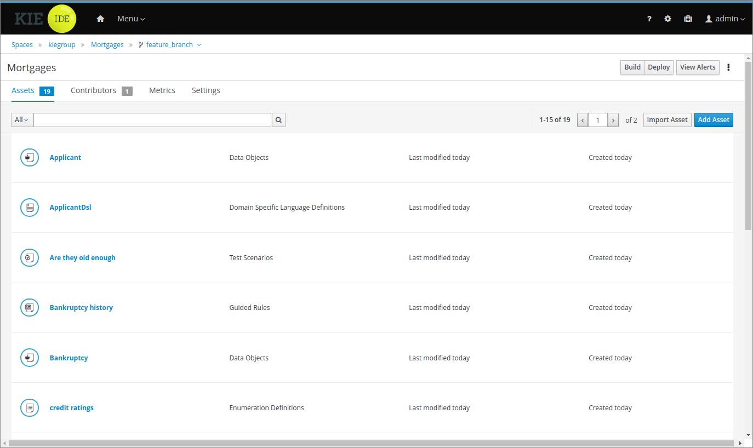Click the Guided Rules icon for Bankruptcy history

point(30,308)
